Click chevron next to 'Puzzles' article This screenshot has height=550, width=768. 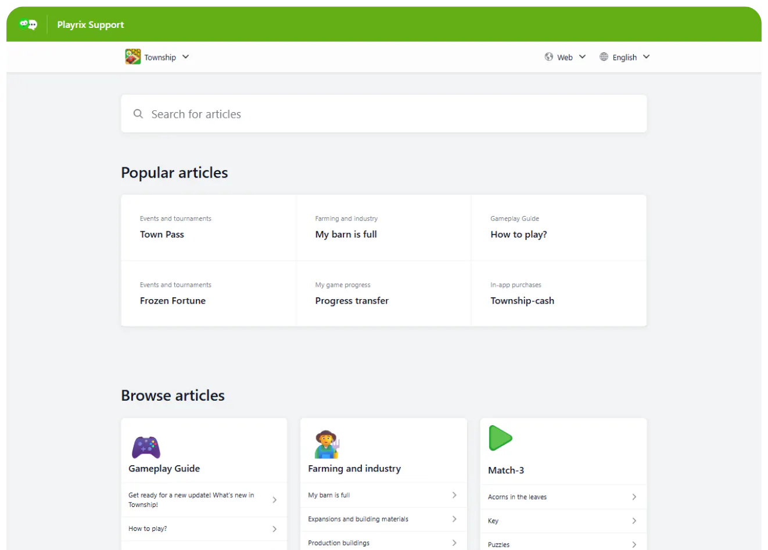[634, 545]
